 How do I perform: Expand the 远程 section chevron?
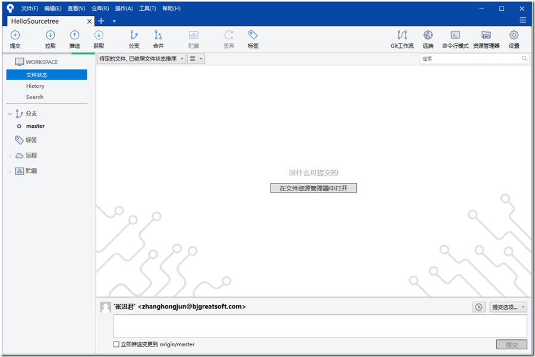point(10,156)
